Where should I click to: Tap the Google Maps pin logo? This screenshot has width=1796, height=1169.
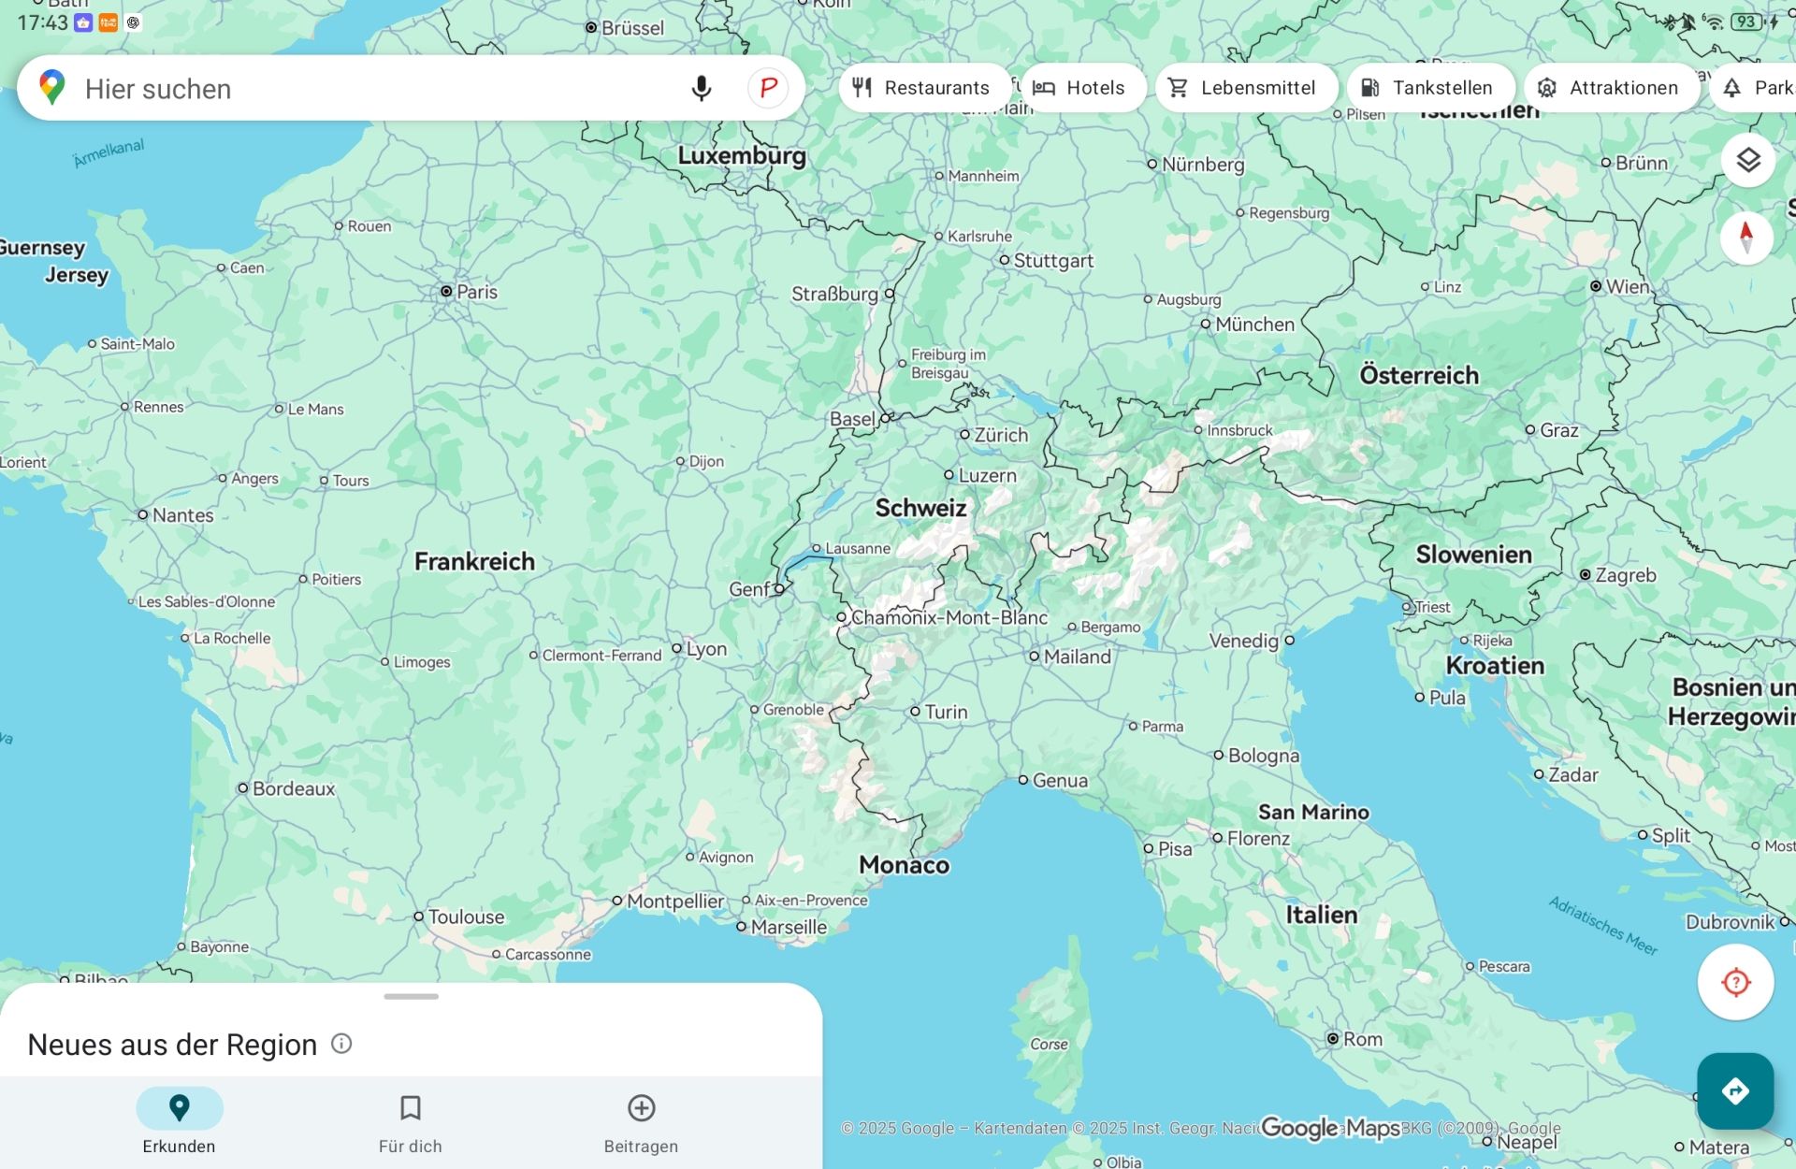[52, 88]
